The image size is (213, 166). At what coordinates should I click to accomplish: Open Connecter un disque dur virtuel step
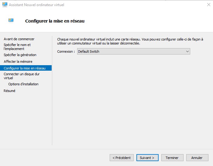(x=22, y=76)
